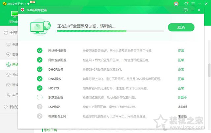Click the green check icon for DHCP服务
The width and height of the screenshot is (211, 133).
40,69
